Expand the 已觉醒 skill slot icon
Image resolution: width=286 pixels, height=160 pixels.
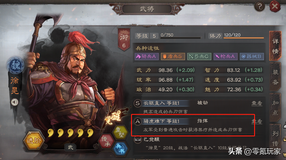coord(138,140)
